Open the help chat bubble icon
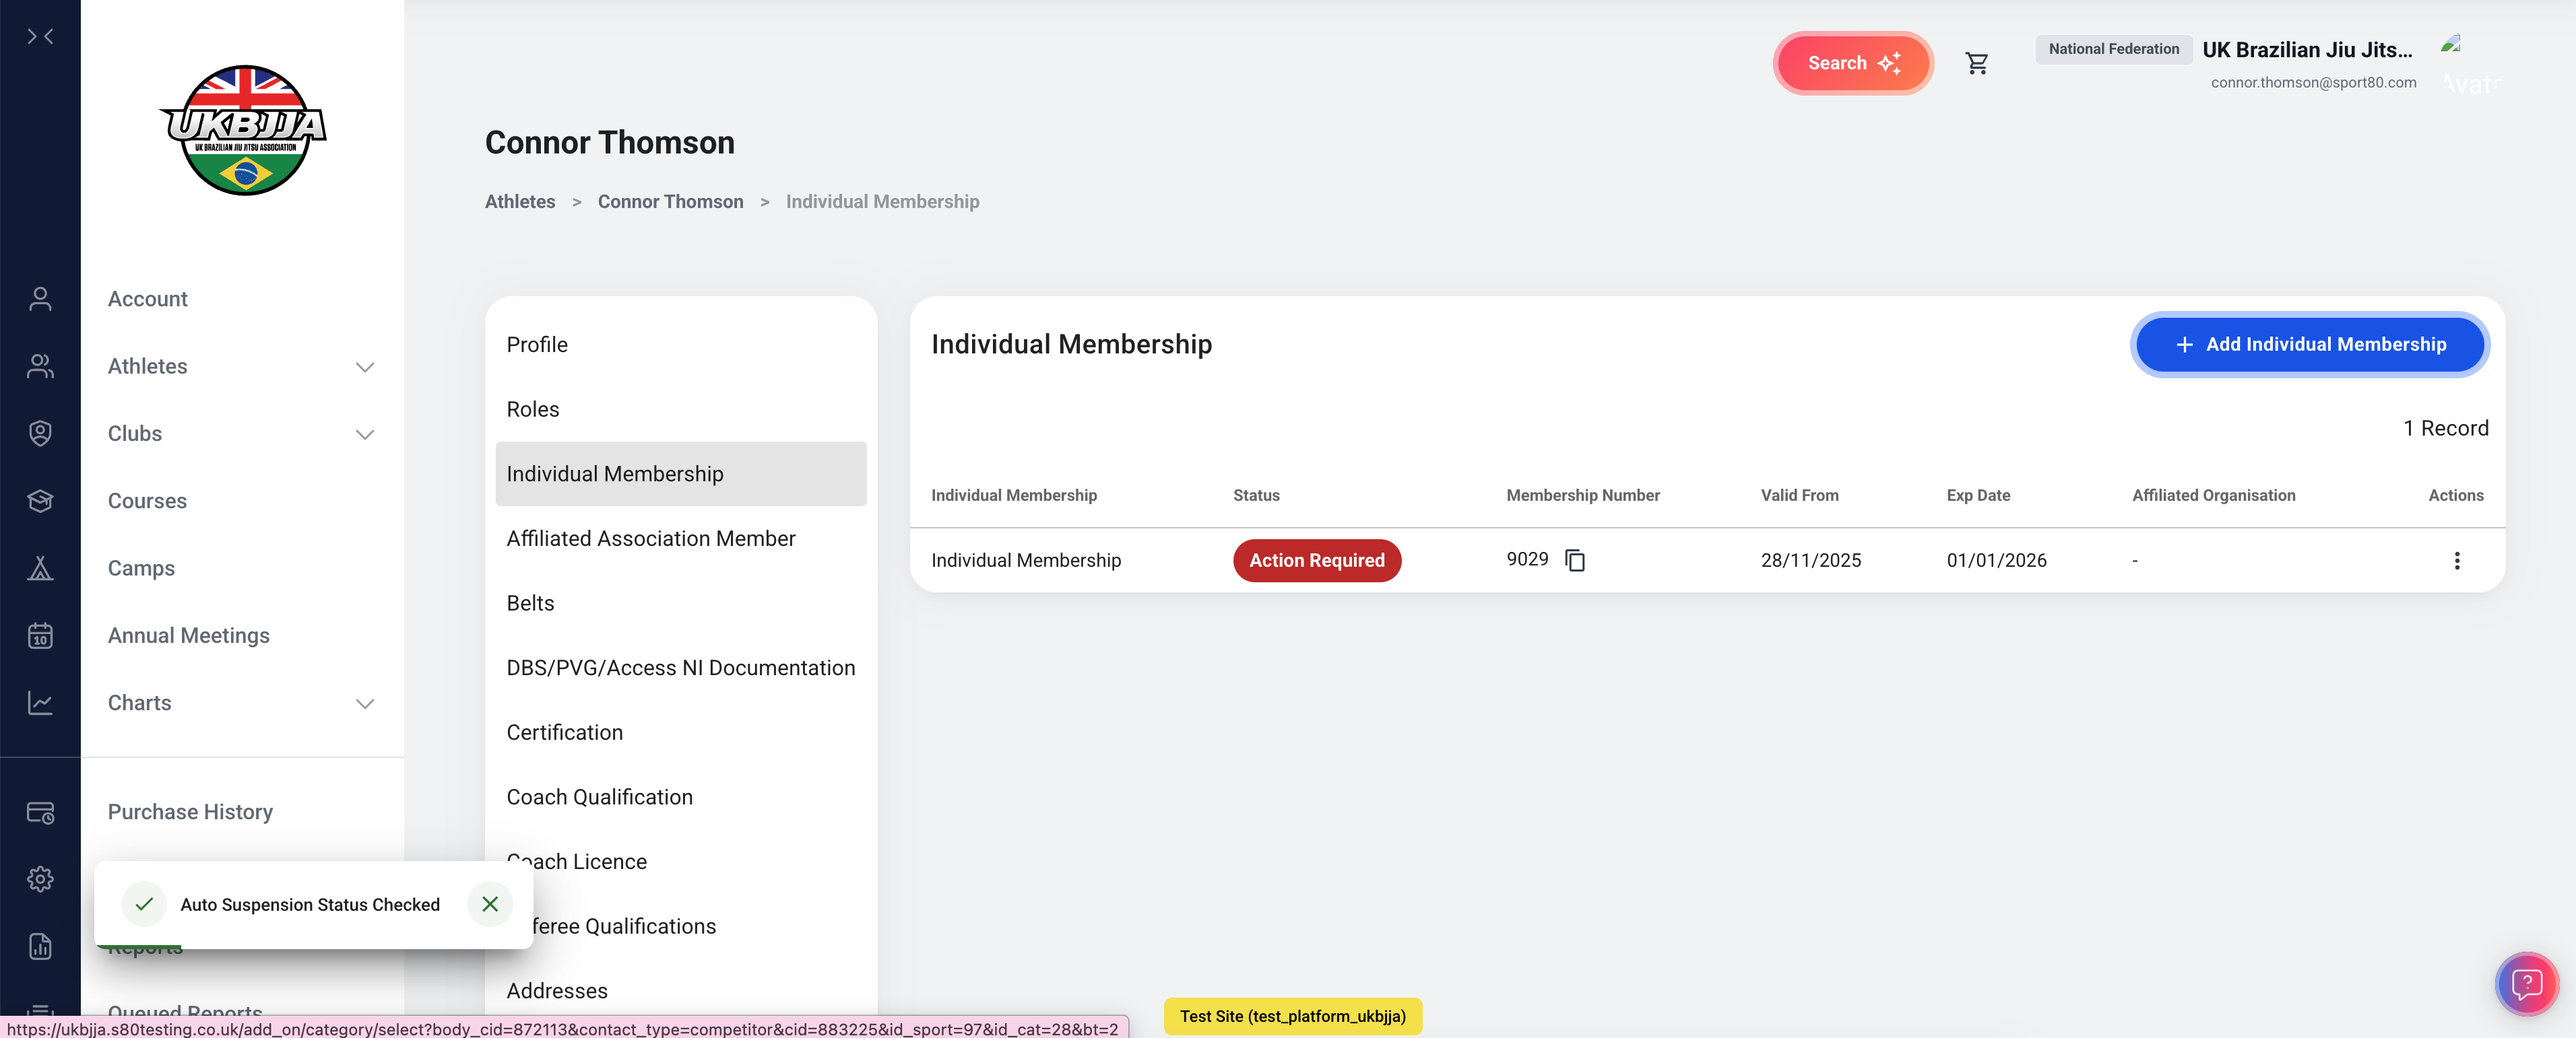2576x1038 pixels. point(2526,984)
